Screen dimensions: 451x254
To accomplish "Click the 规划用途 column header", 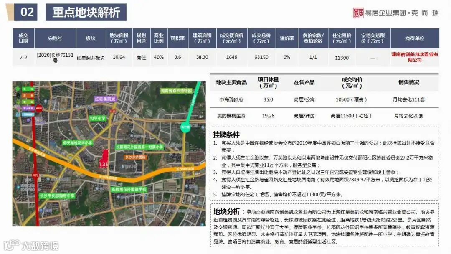I will click(141, 38).
